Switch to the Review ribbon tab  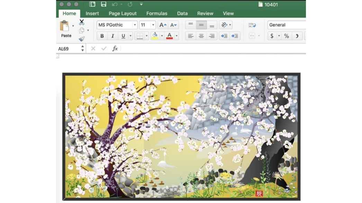point(205,13)
